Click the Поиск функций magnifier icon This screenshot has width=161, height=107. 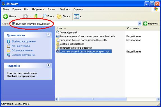(x=58, y=32)
